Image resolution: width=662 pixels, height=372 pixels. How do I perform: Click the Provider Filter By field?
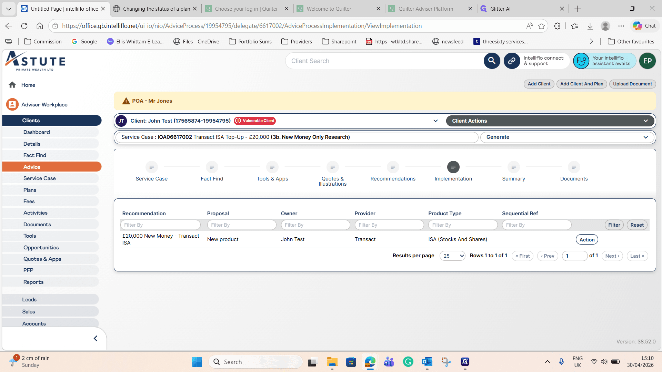click(389, 225)
